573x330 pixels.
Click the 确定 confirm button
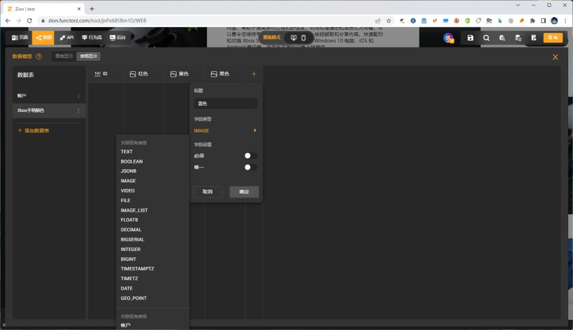(244, 192)
